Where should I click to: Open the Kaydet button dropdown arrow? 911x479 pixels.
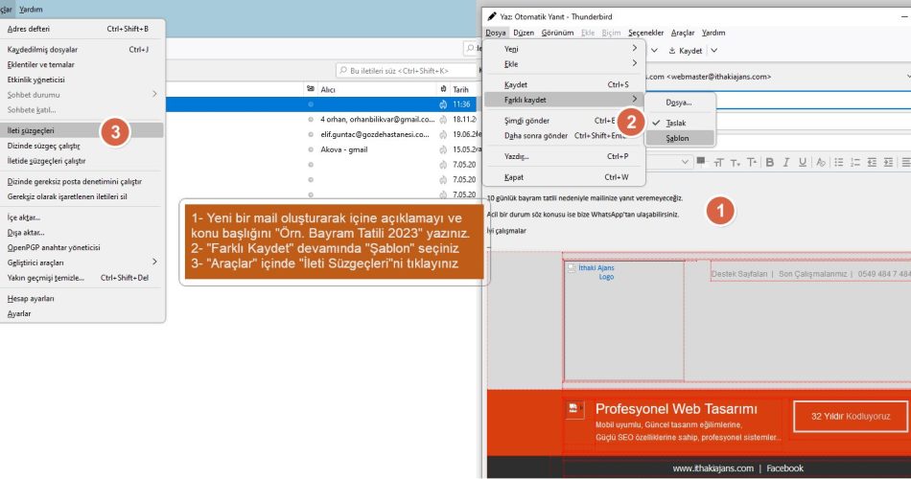714,51
